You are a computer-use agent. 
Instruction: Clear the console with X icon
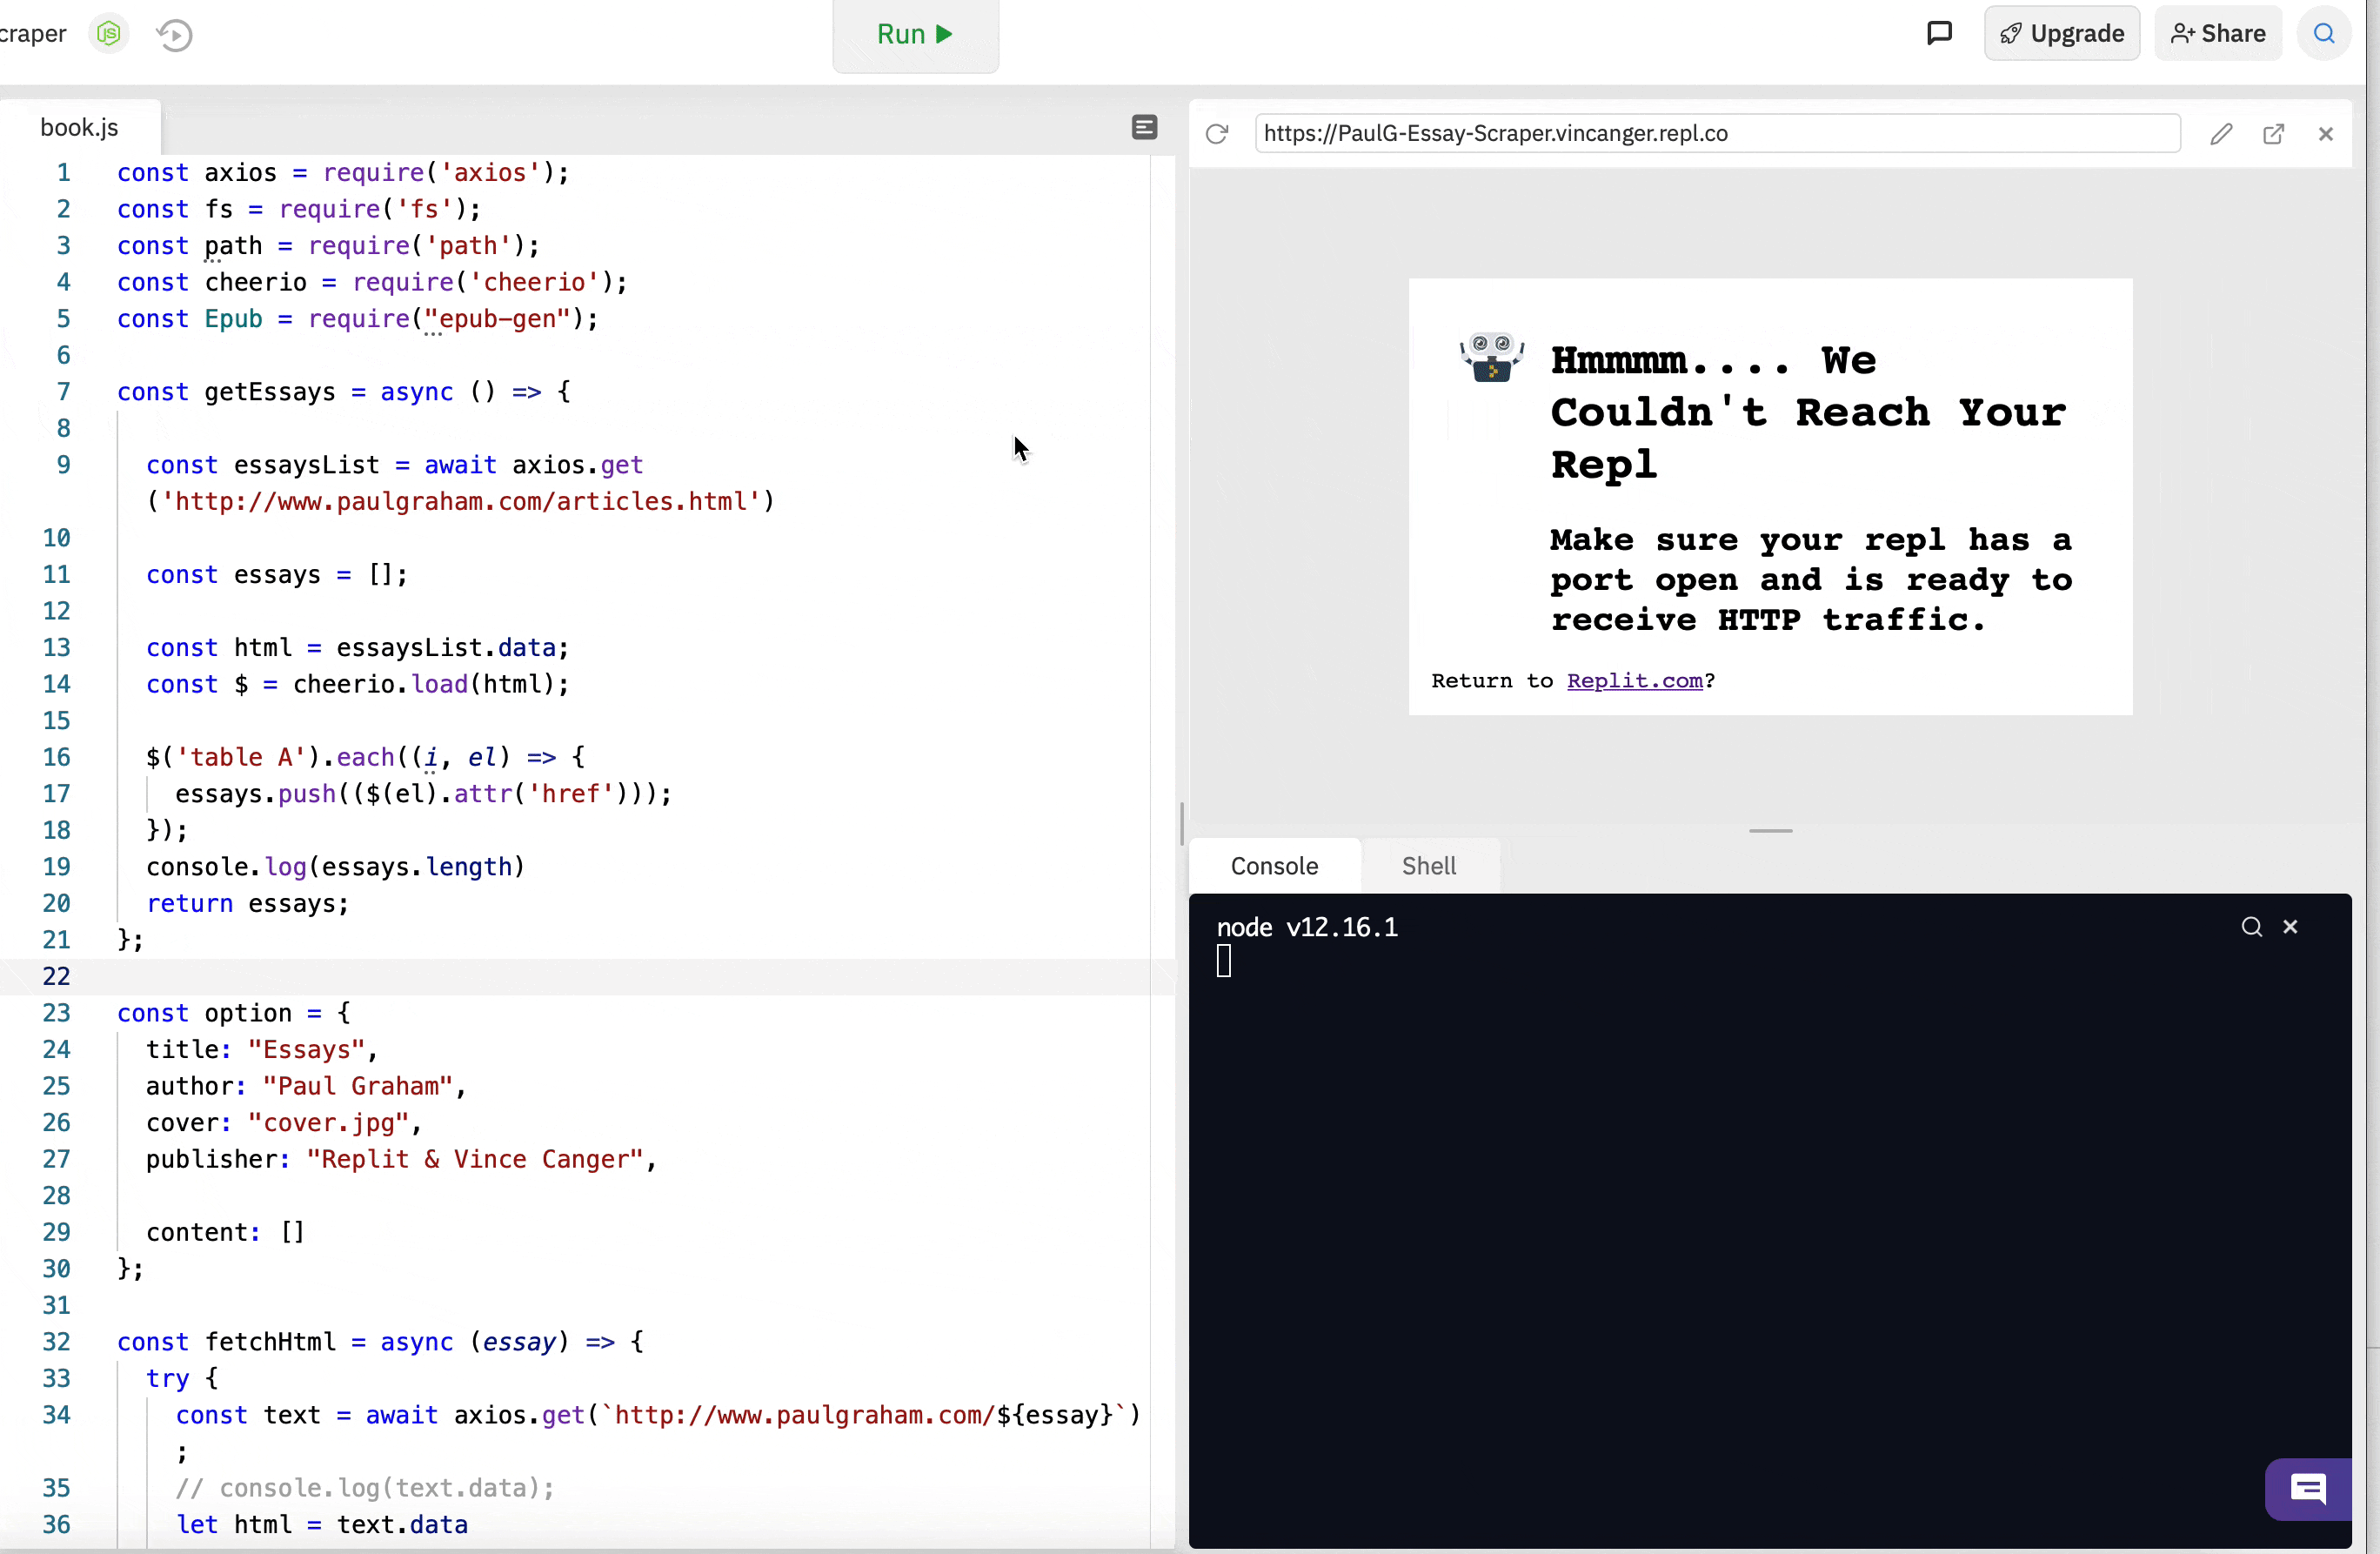click(x=2290, y=927)
